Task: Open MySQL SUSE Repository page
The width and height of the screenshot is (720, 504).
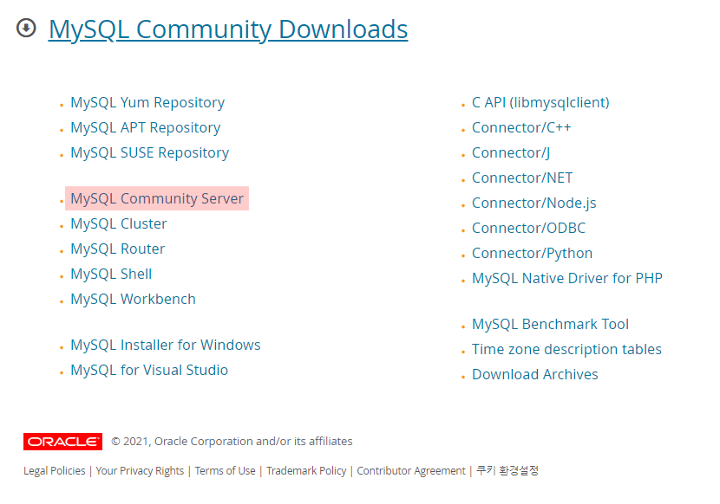Action: tap(150, 152)
